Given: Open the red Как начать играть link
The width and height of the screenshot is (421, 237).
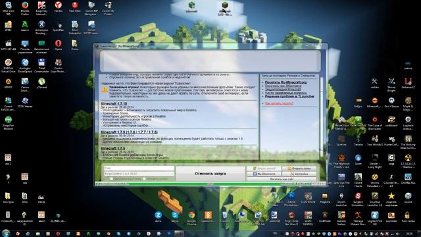Looking at the screenshot, I should click(x=279, y=103).
